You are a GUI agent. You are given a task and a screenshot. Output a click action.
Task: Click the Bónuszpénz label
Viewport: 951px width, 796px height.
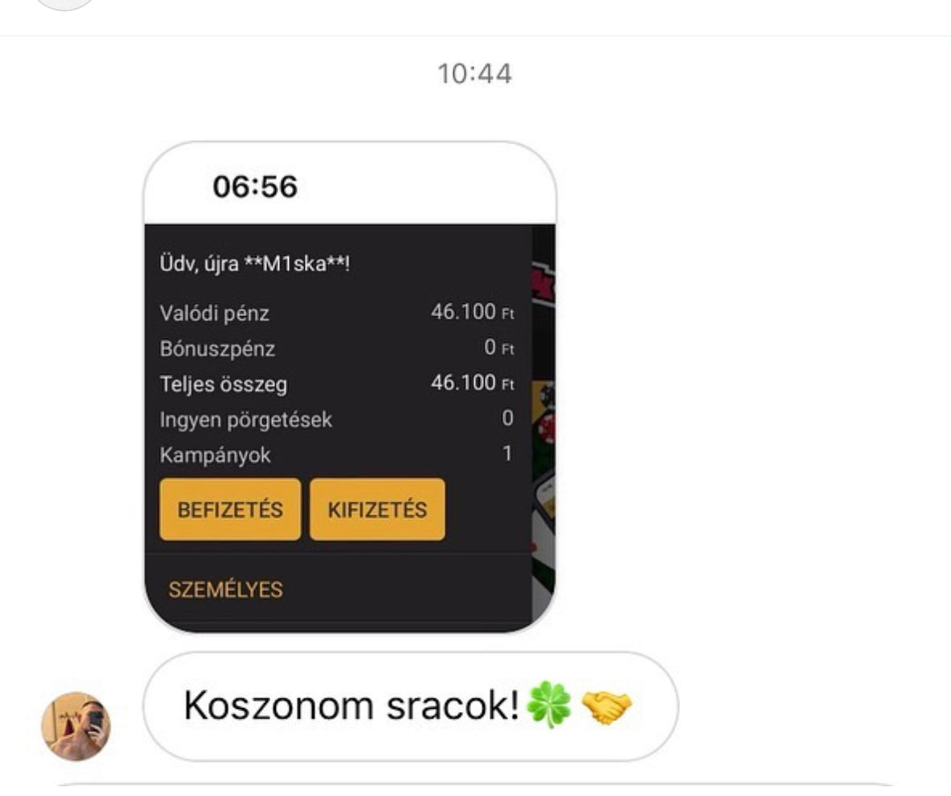click(217, 348)
